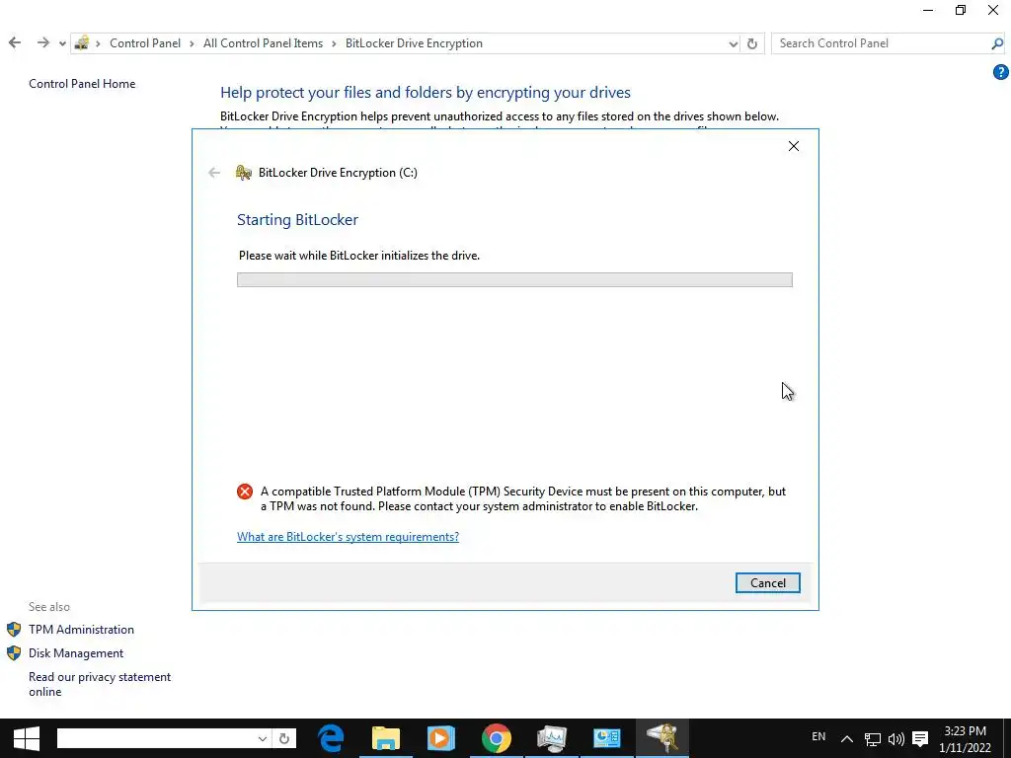
Task: Click the network tray icon
Action: 873,738
